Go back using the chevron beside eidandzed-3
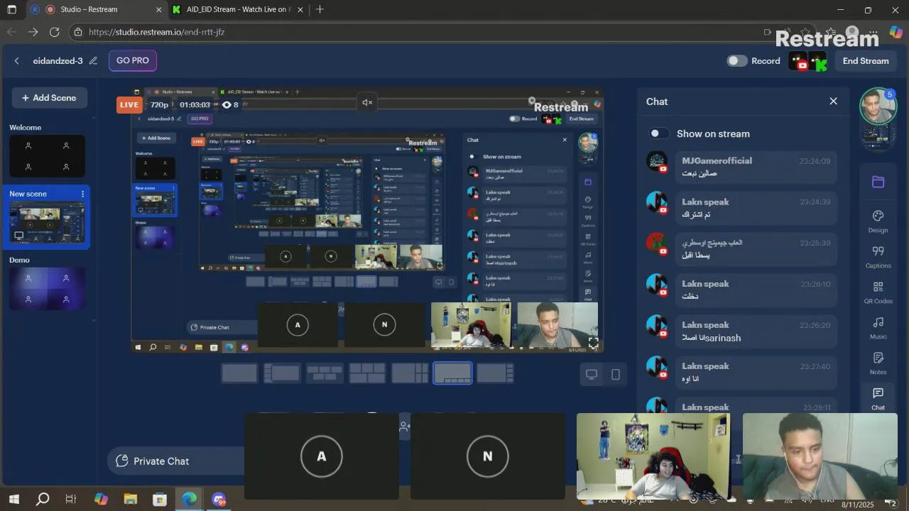Image resolution: width=909 pixels, height=511 pixels. tap(17, 61)
